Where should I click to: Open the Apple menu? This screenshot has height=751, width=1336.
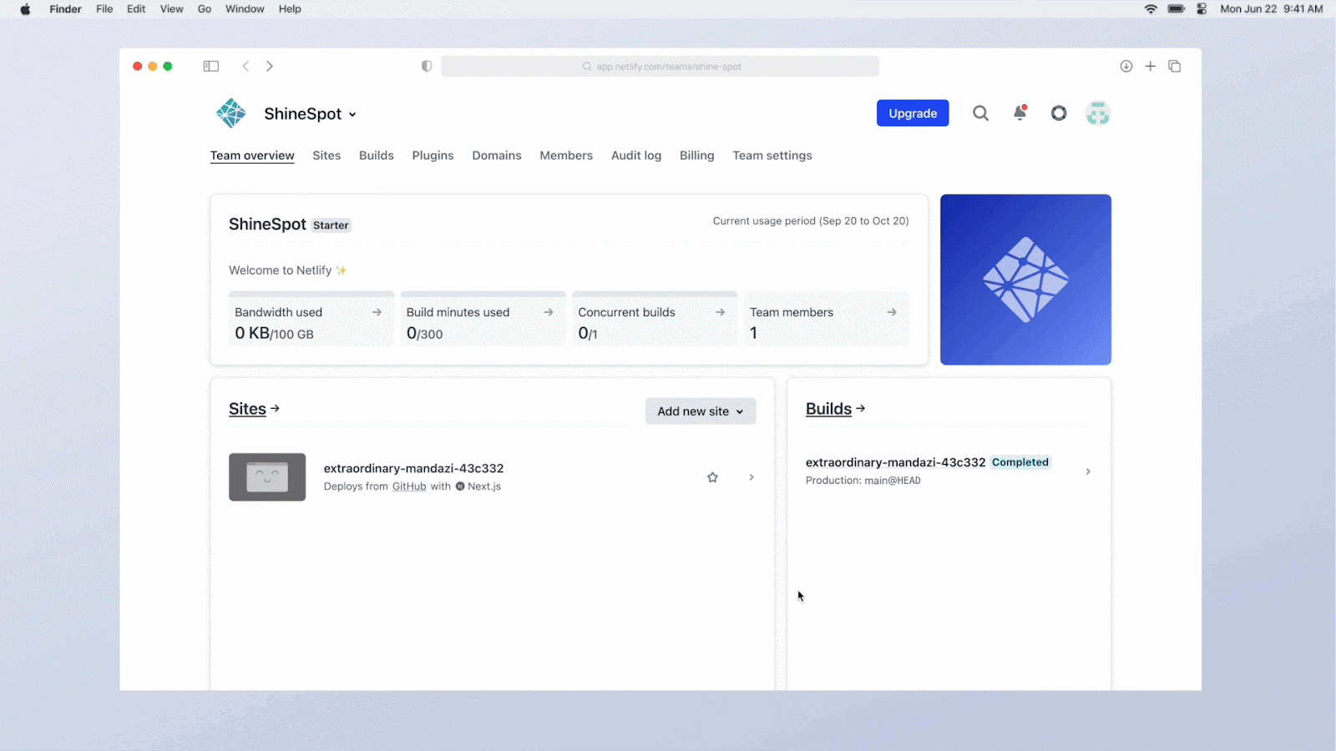point(25,9)
